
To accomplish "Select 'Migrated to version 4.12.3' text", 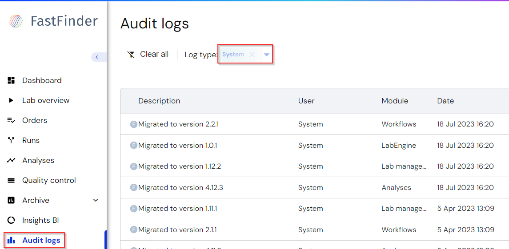I will (x=180, y=187).
